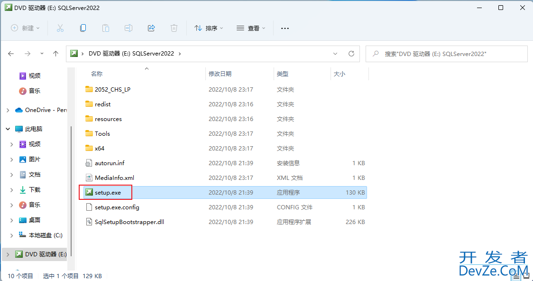Click the x64 folder icon
Image resolution: width=533 pixels, height=281 pixels.
tap(89, 148)
